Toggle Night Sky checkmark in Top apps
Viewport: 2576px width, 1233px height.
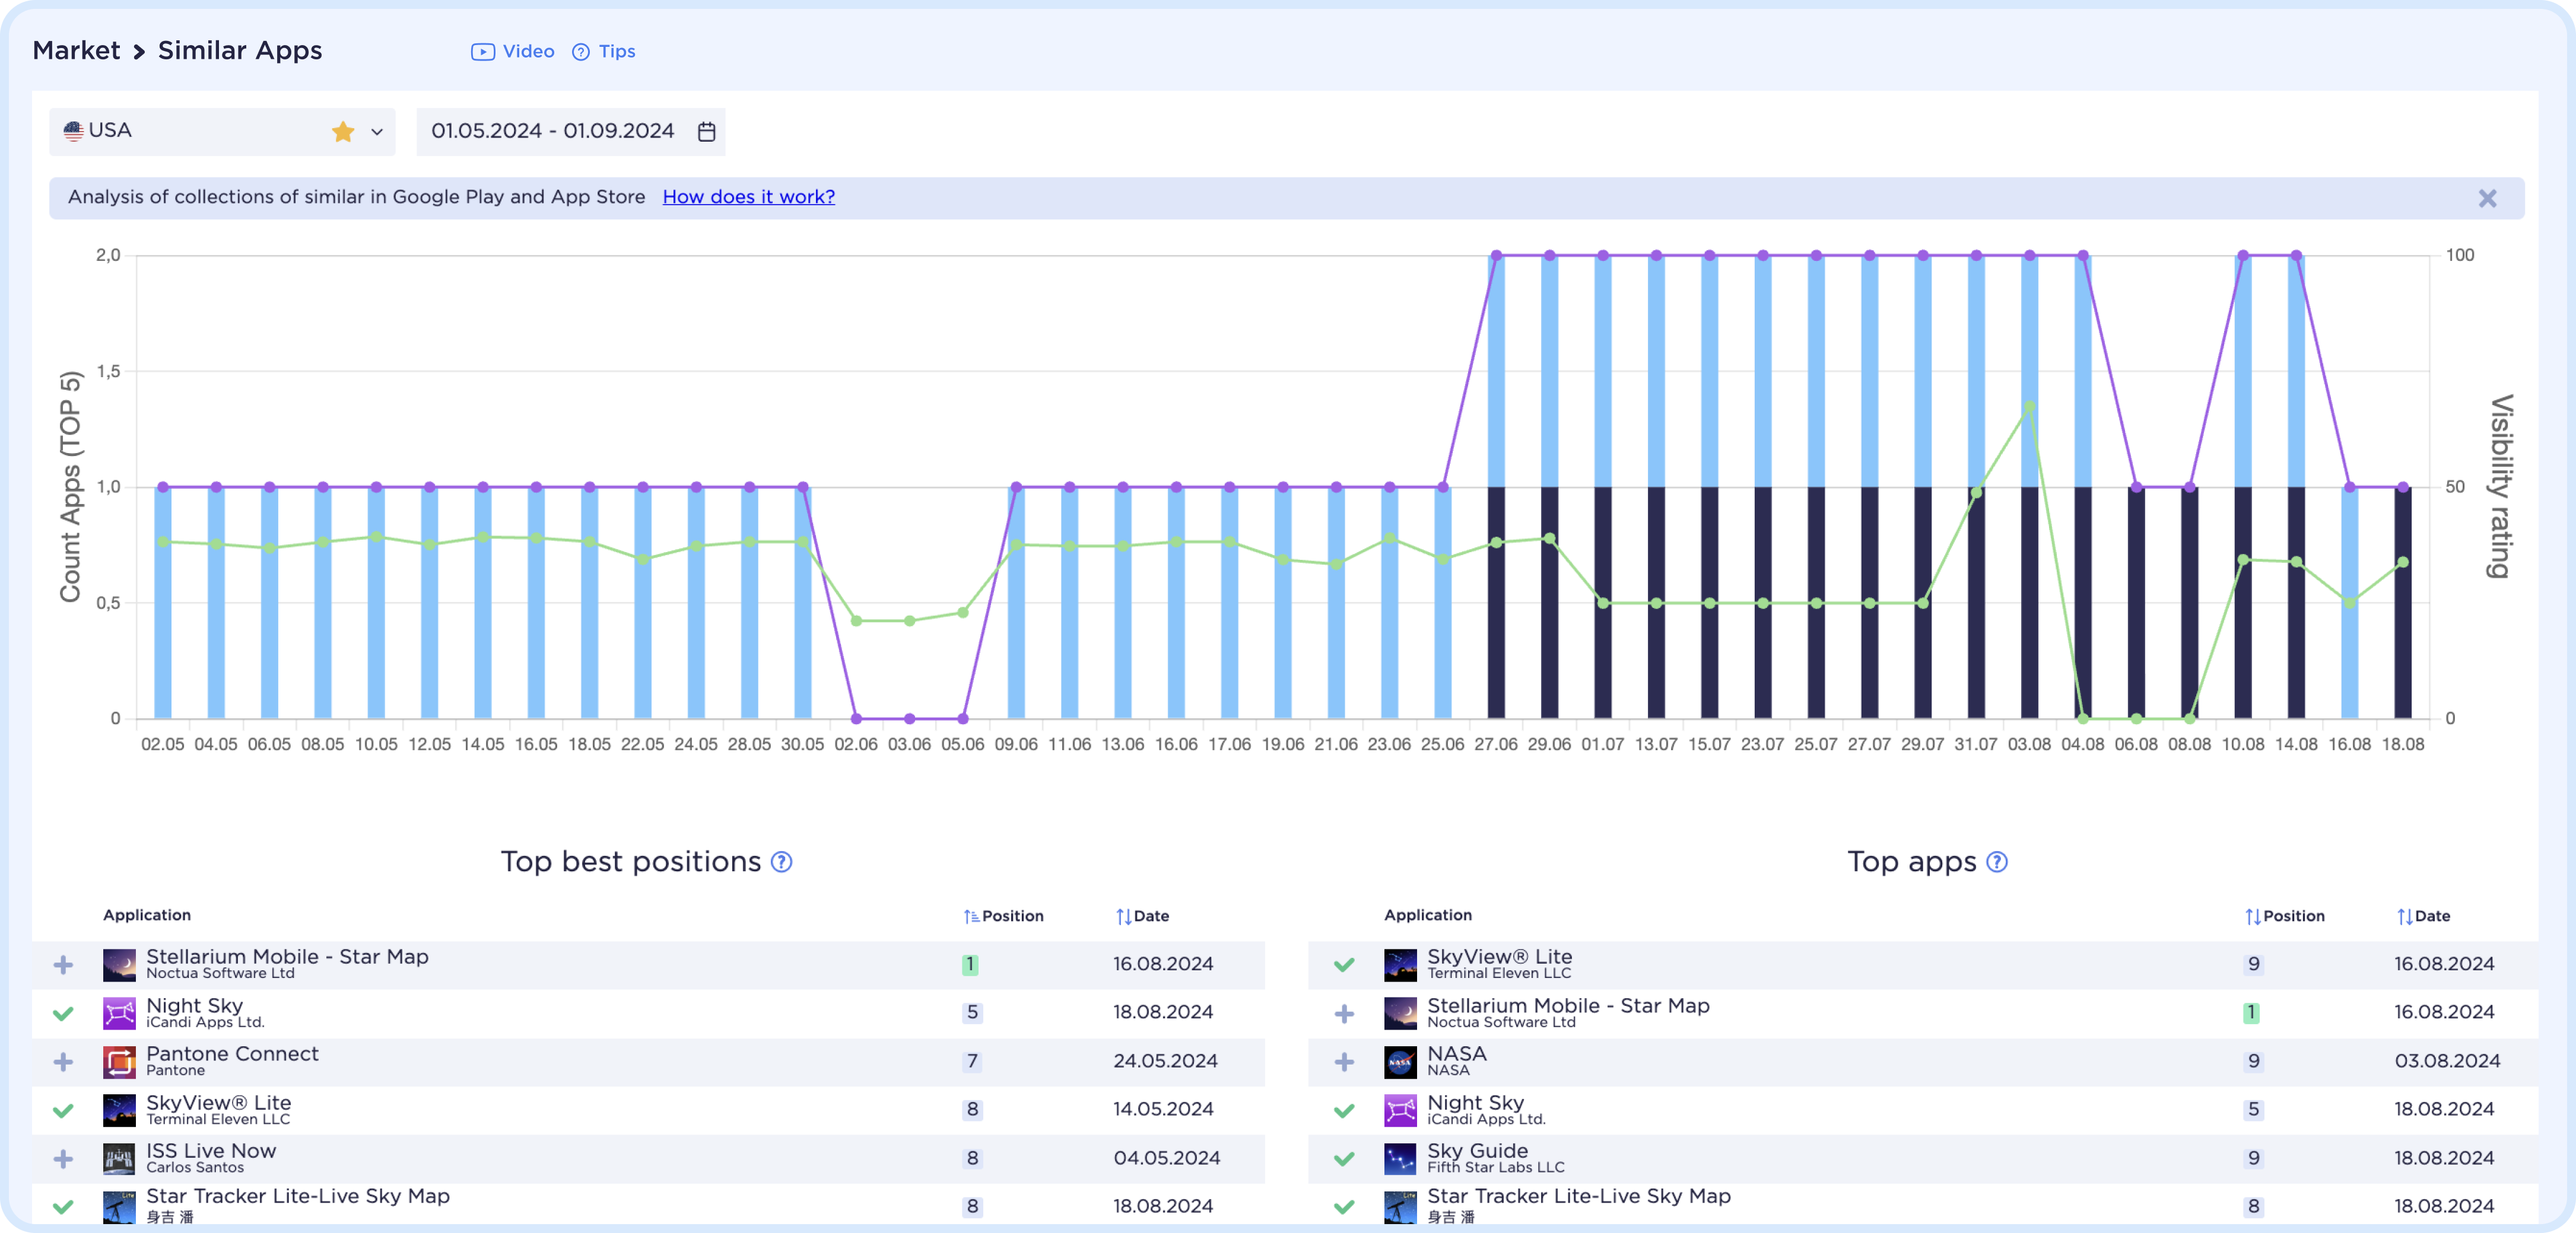(x=1344, y=1110)
